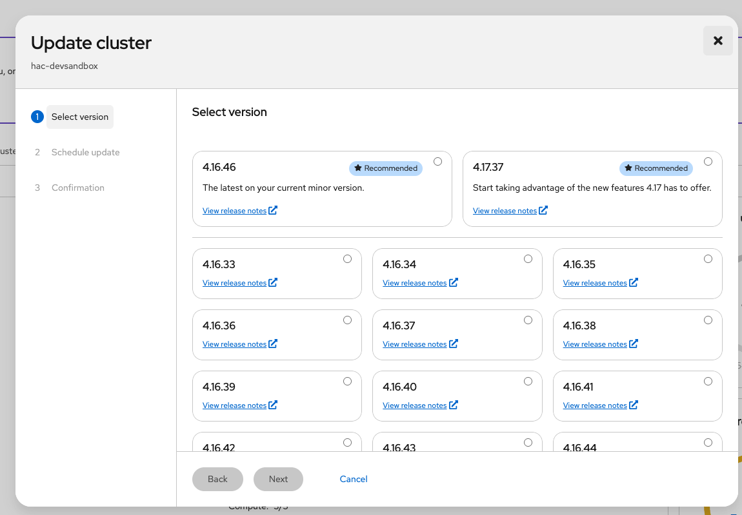Click external link icon beside 4.16.46 release notes

tap(273, 210)
